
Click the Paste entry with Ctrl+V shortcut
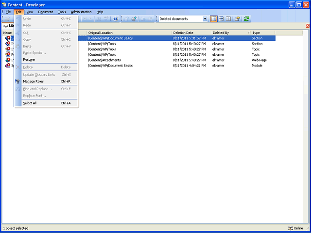coord(46,46)
